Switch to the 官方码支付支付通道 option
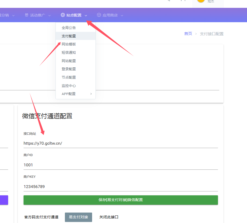Image resolution: width=247 pixels, height=223 pixels. tap(41, 217)
